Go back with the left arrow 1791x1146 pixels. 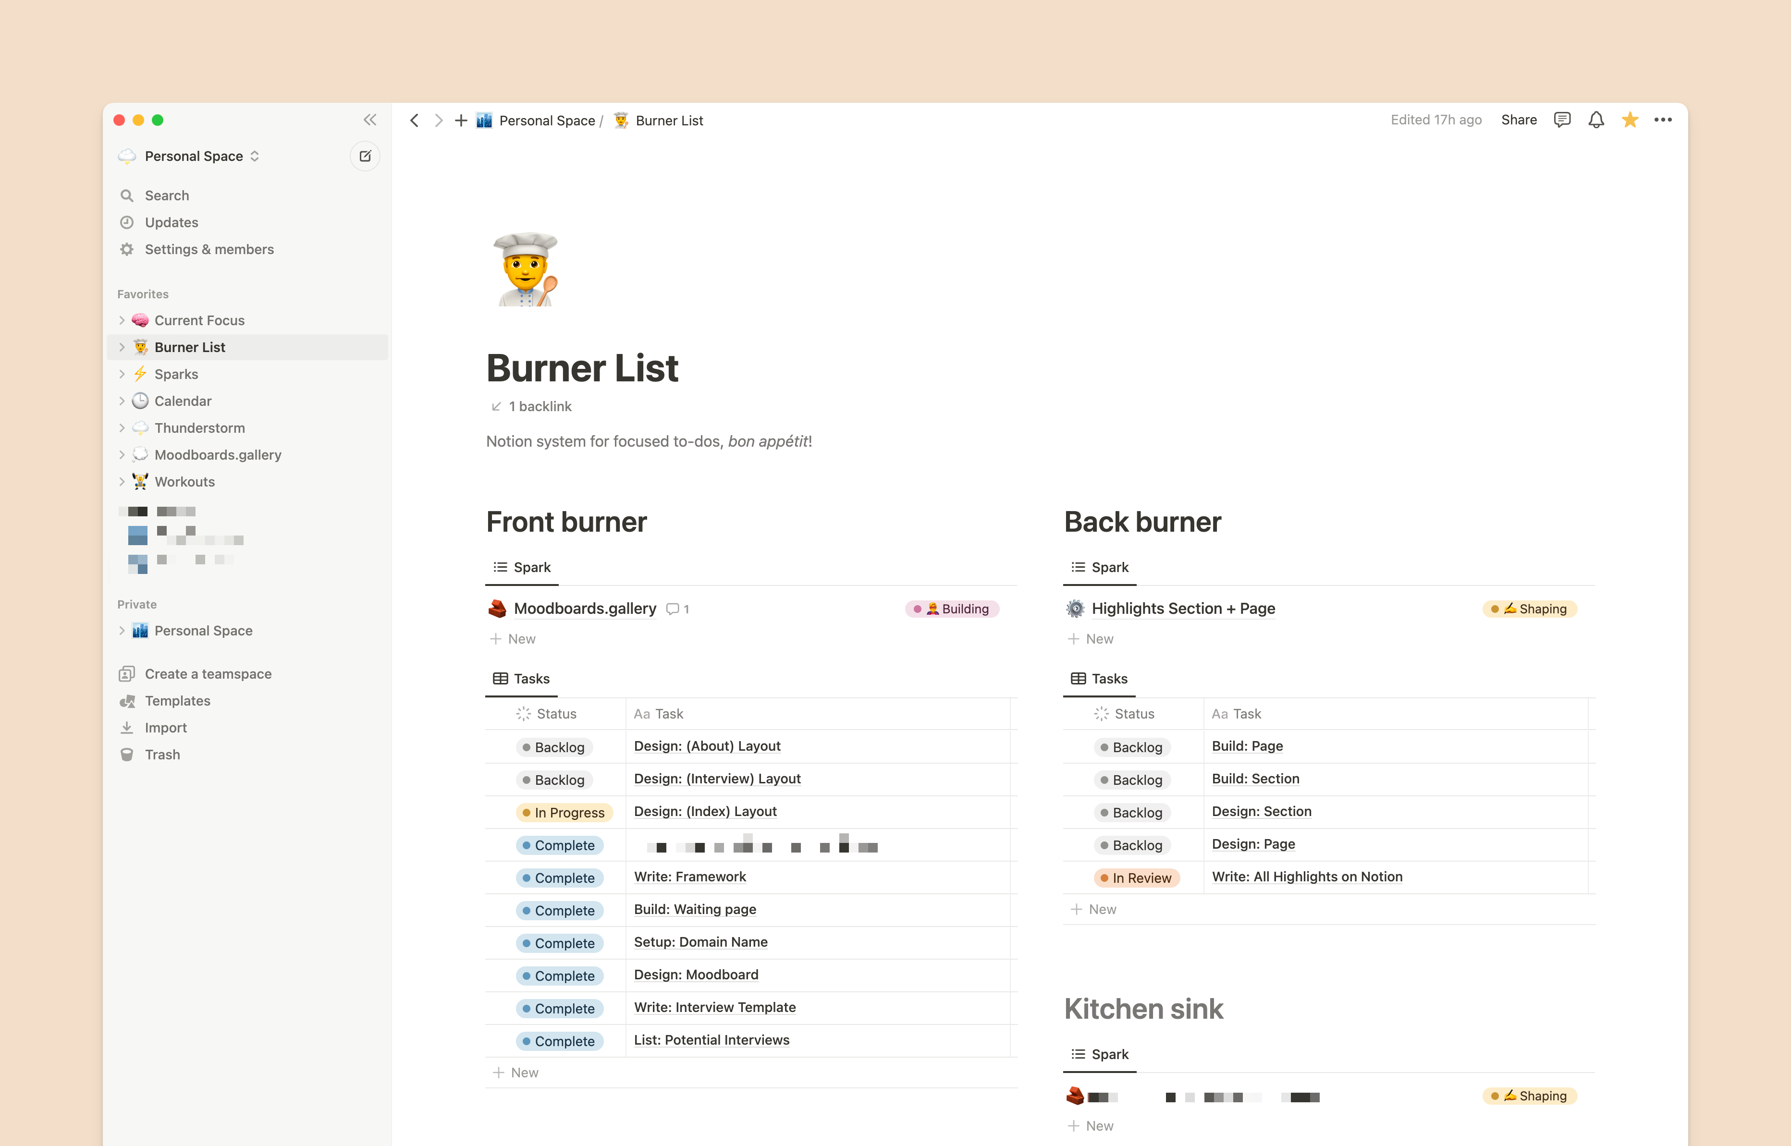(415, 121)
